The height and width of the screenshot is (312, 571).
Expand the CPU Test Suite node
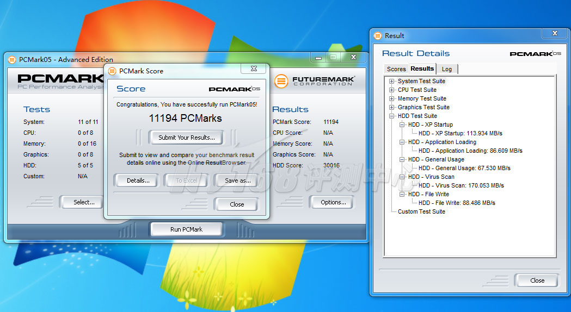point(391,90)
